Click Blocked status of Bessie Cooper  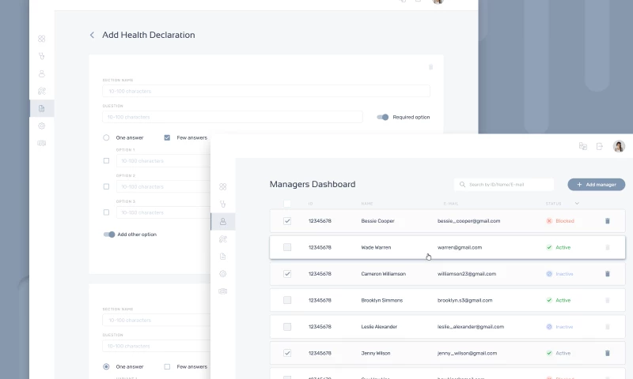tap(560, 221)
